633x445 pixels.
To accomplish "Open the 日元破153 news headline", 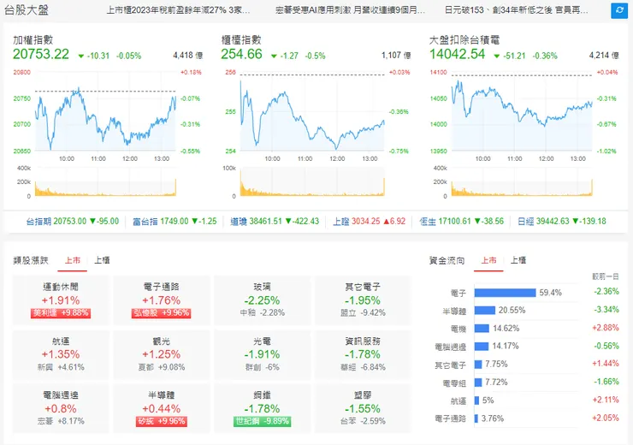I will [x=517, y=11].
